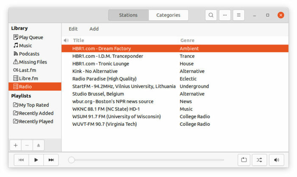Click College Radio genre in WSUM row
Image resolution: width=297 pixels, height=177 pixels.
195,117
